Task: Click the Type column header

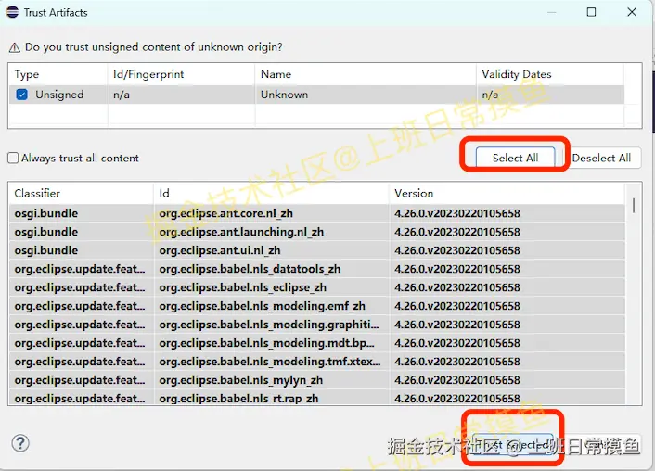Action: 58,74
